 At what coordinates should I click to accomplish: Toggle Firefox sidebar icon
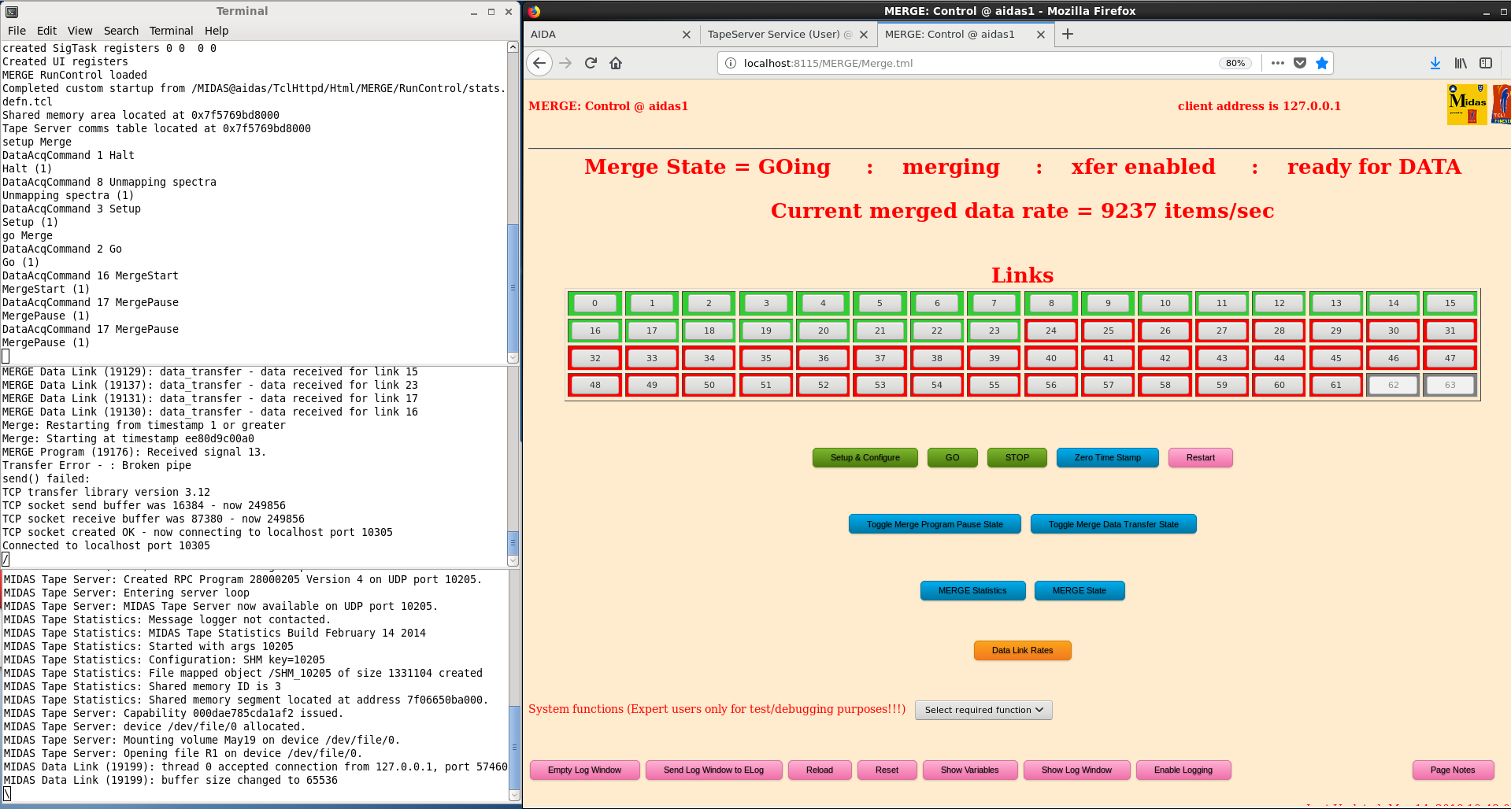tap(1486, 63)
